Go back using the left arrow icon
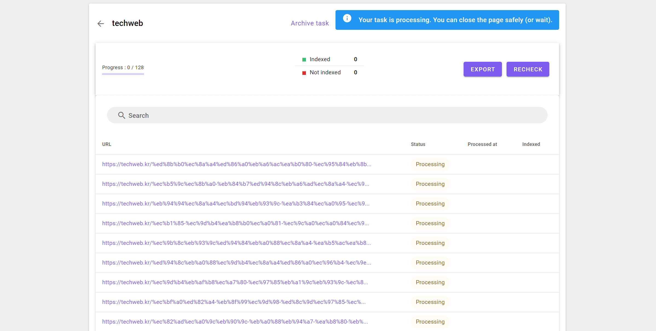The height and width of the screenshot is (331, 656). coord(101,24)
